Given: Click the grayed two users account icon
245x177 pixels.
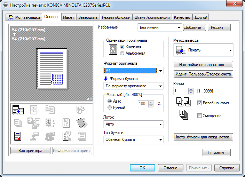Looking at the screenshot, I should pyautogui.click(x=50, y=136).
